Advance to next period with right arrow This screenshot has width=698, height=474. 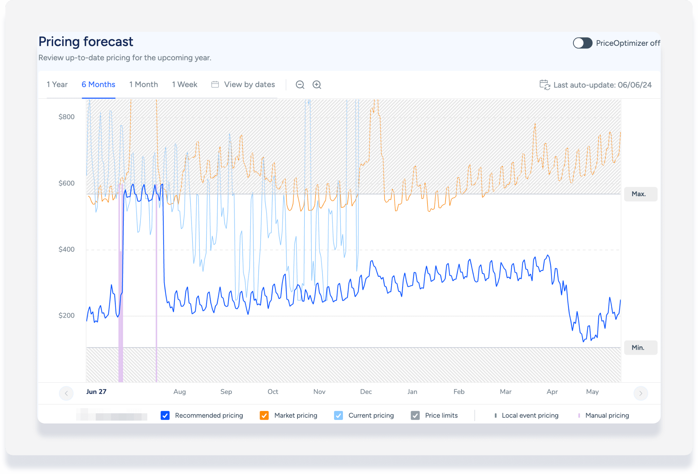point(640,393)
